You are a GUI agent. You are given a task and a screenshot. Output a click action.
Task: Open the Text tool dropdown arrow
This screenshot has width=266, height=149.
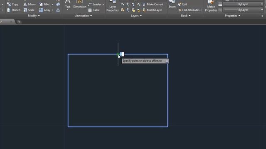coord(68,10)
